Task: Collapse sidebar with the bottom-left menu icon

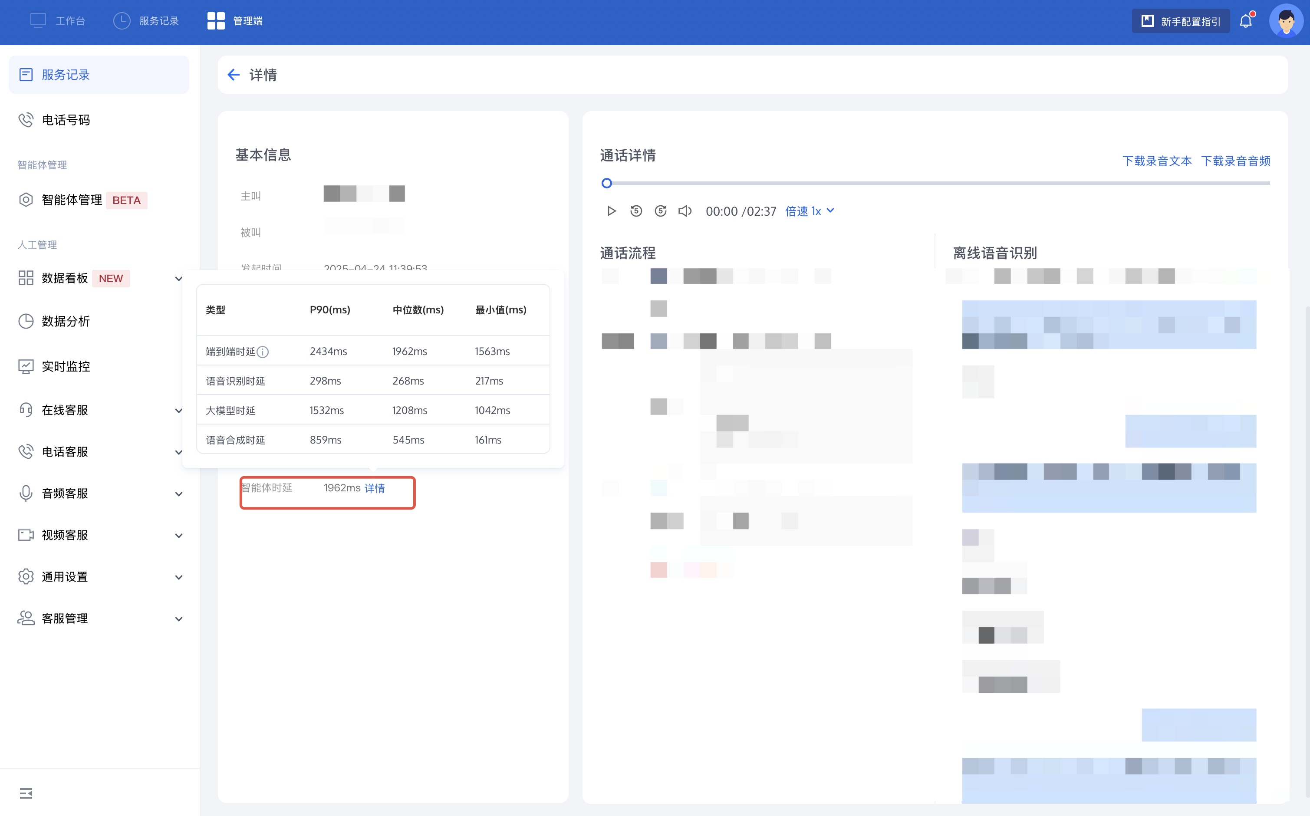Action: click(x=26, y=793)
